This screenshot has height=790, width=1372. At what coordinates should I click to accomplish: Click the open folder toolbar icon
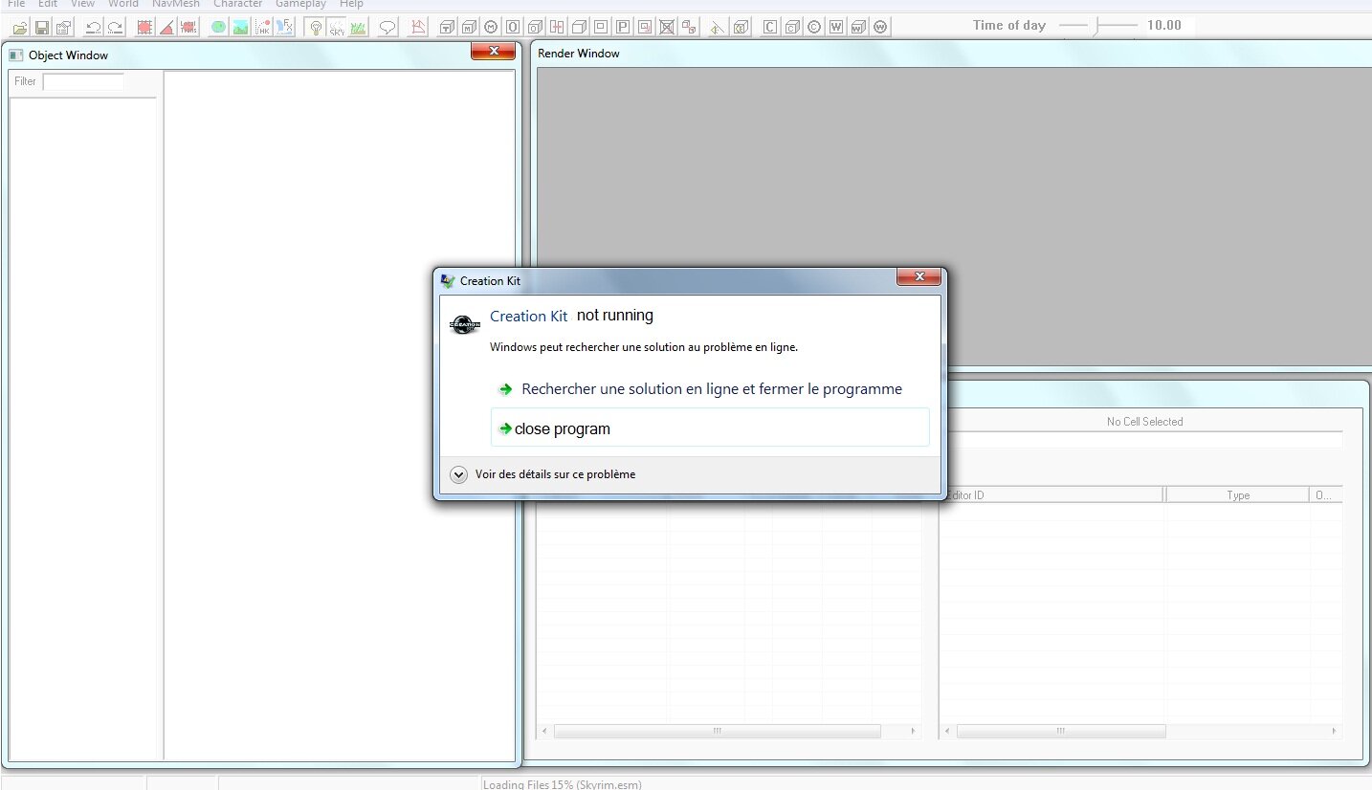coord(19,27)
